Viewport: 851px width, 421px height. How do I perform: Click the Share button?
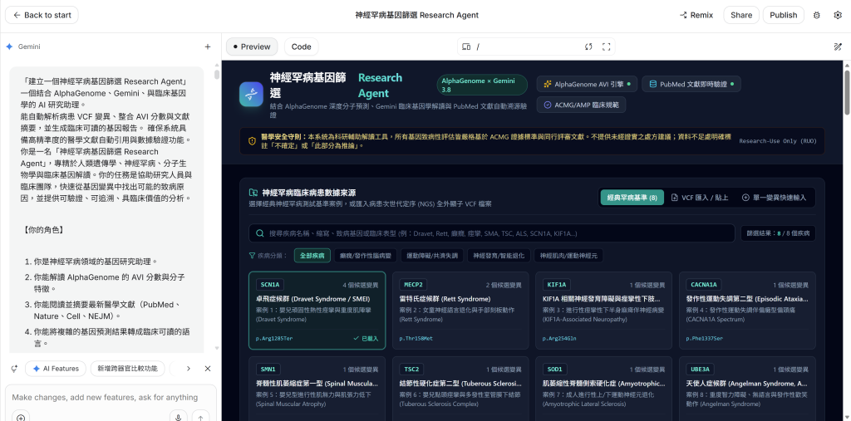click(x=740, y=15)
